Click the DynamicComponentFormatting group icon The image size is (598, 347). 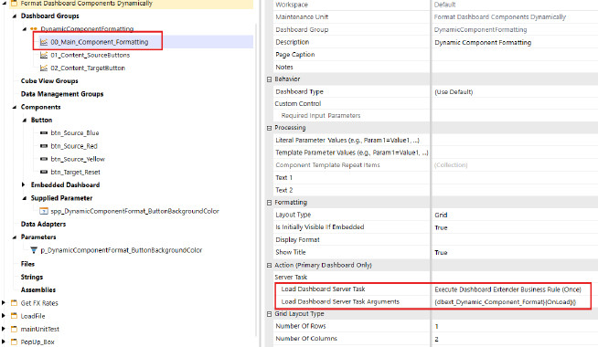click(34, 29)
